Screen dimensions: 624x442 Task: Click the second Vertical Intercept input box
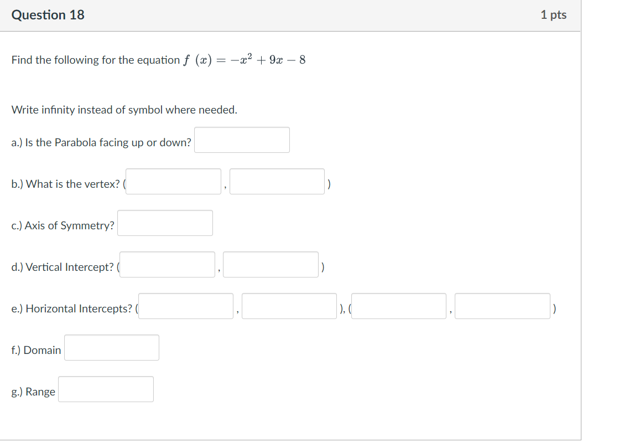271,264
